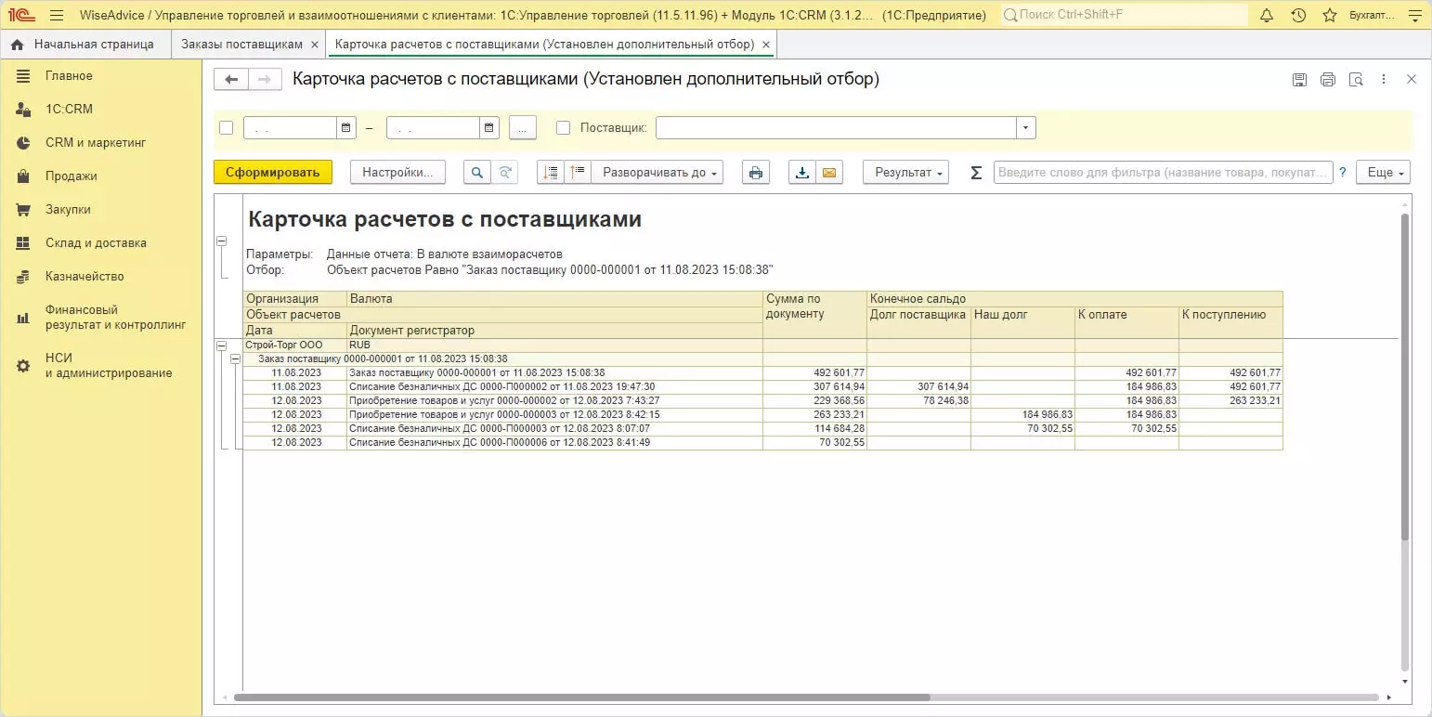Click the send report by email icon
The width and height of the screenshot is (1432, 717).
(829, 173)
